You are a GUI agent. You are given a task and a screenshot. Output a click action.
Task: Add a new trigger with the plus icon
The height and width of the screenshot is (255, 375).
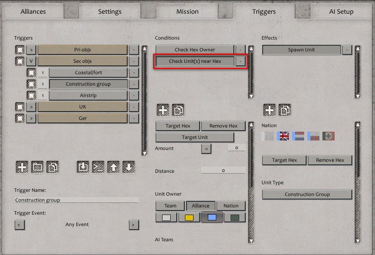coord(22,167)
